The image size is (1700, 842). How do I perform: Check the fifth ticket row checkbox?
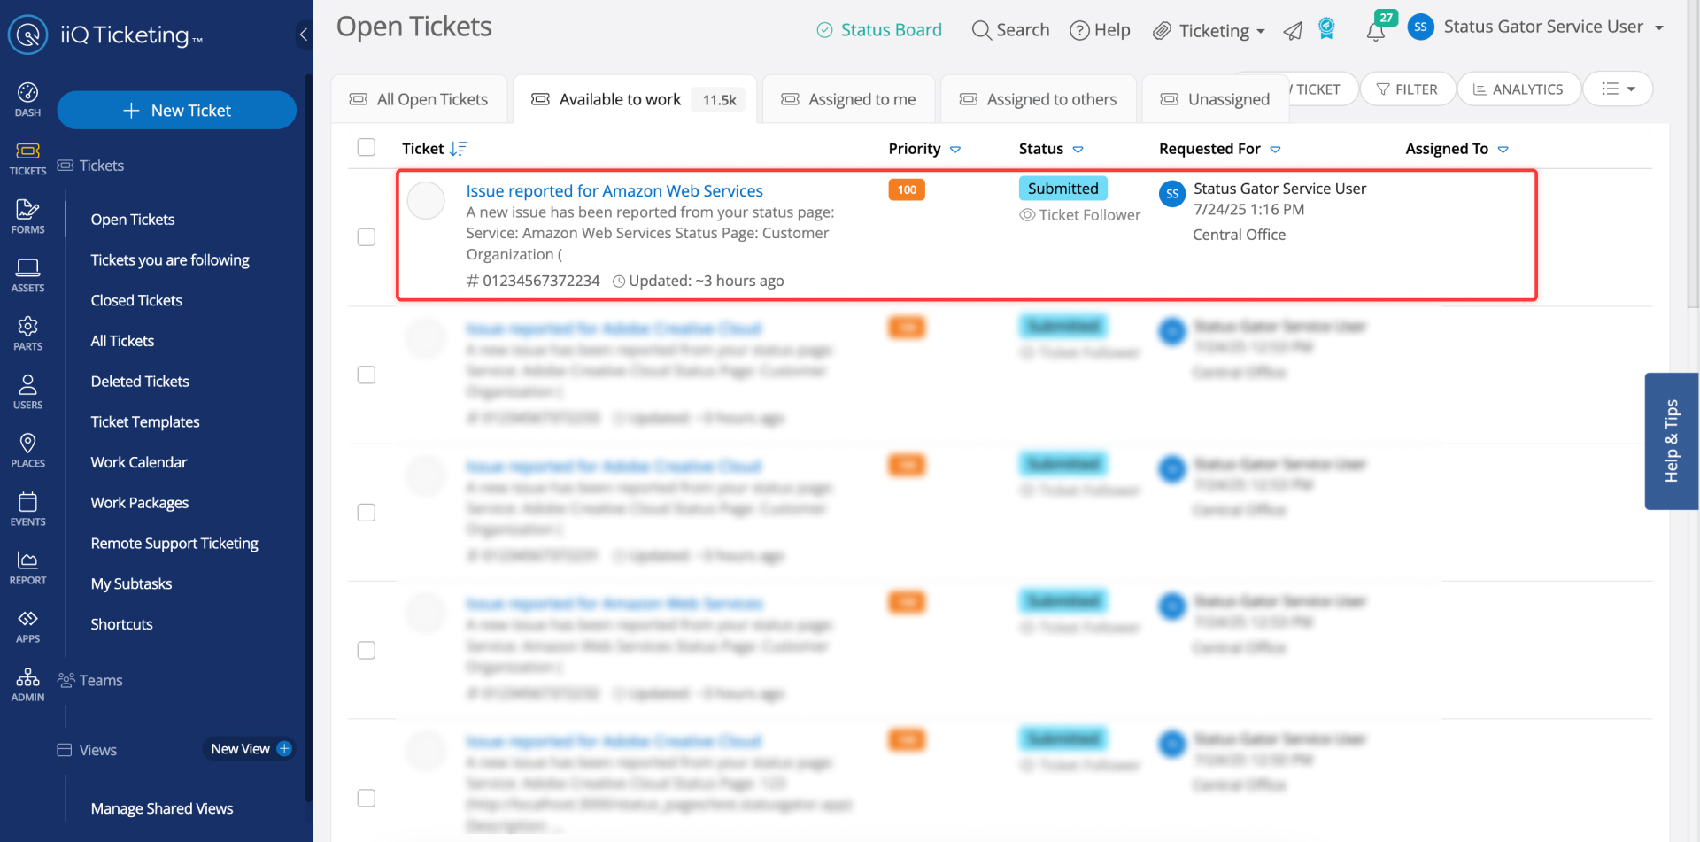(x=367, y=799)
